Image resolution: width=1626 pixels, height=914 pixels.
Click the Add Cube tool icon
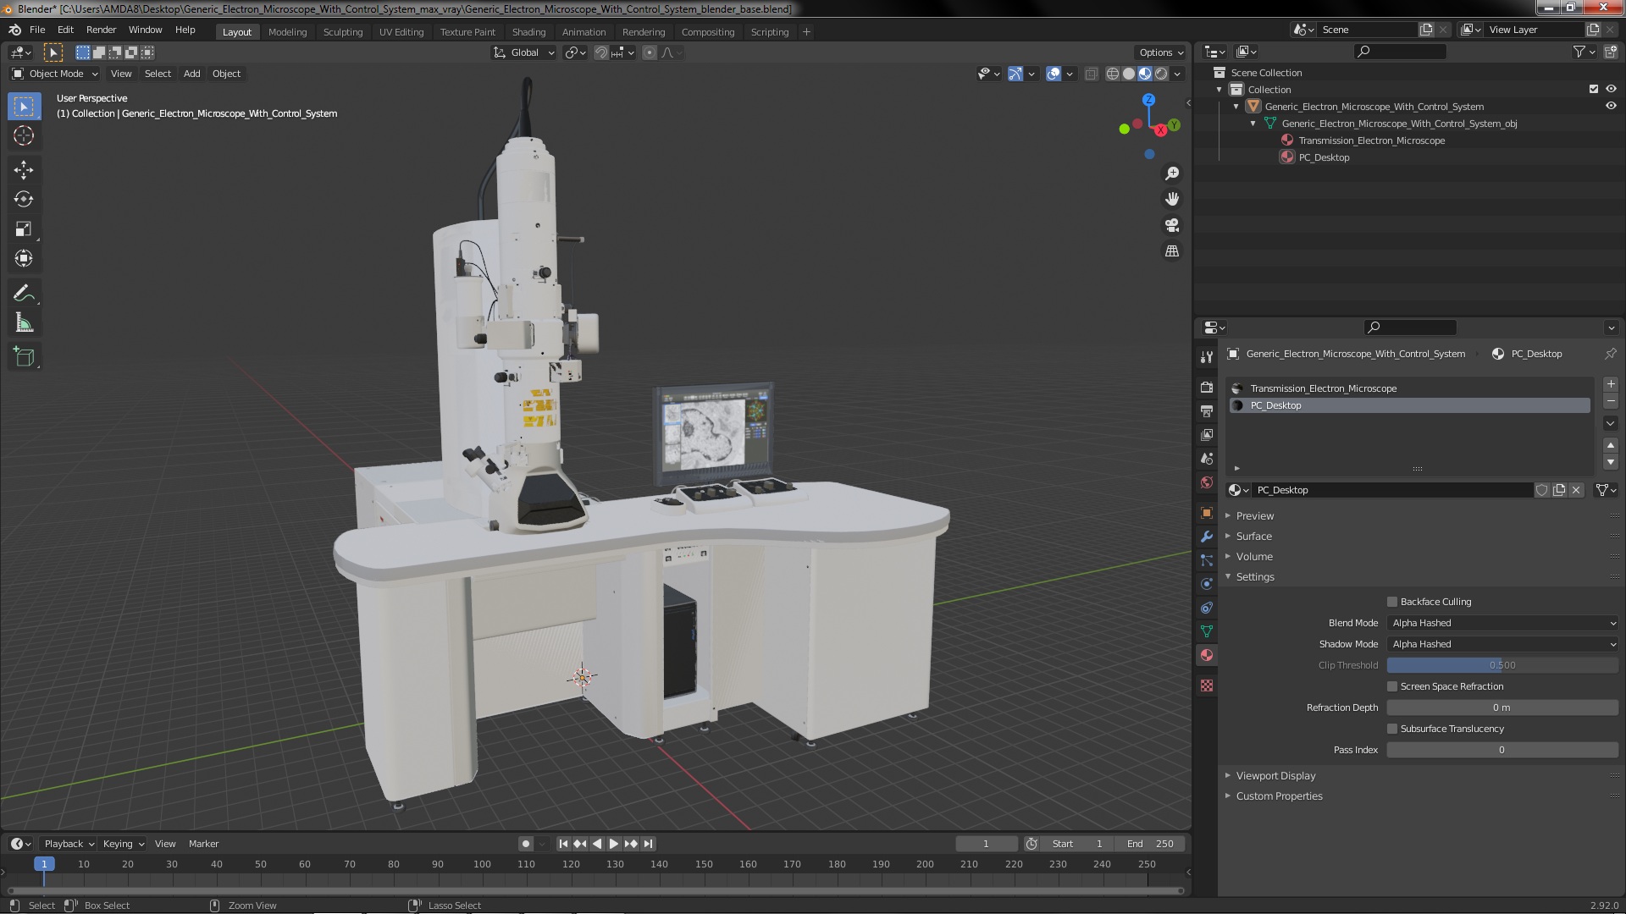point(24,357)
